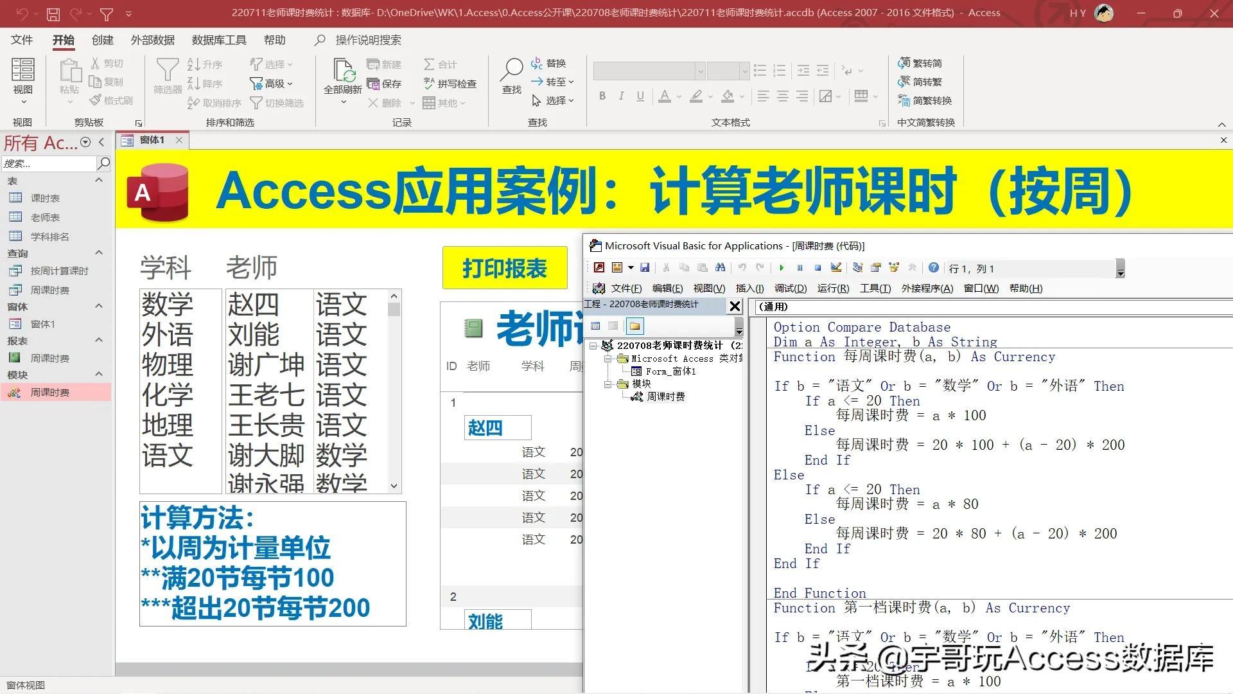
Task: Run the code in VBA editor
Action: coord(782,267)
